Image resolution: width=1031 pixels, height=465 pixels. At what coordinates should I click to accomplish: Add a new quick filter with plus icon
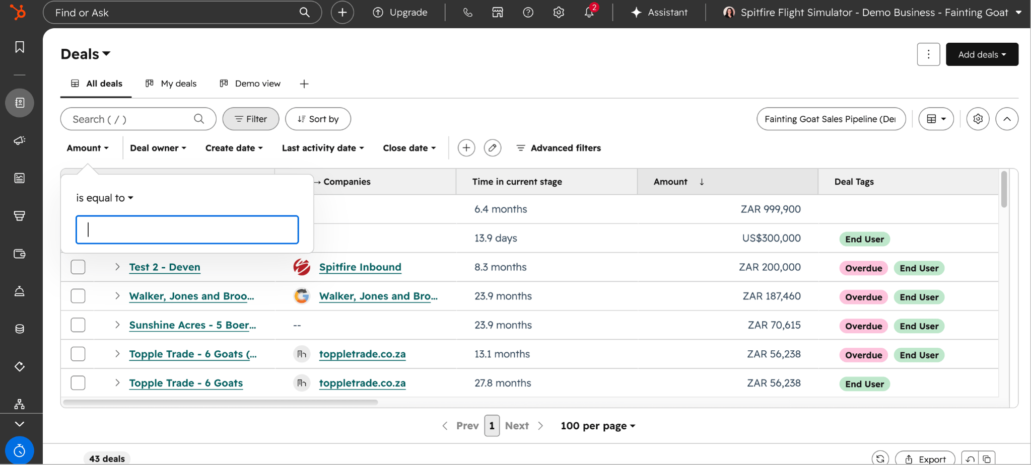pyautogui.click(x=466, y=148)
